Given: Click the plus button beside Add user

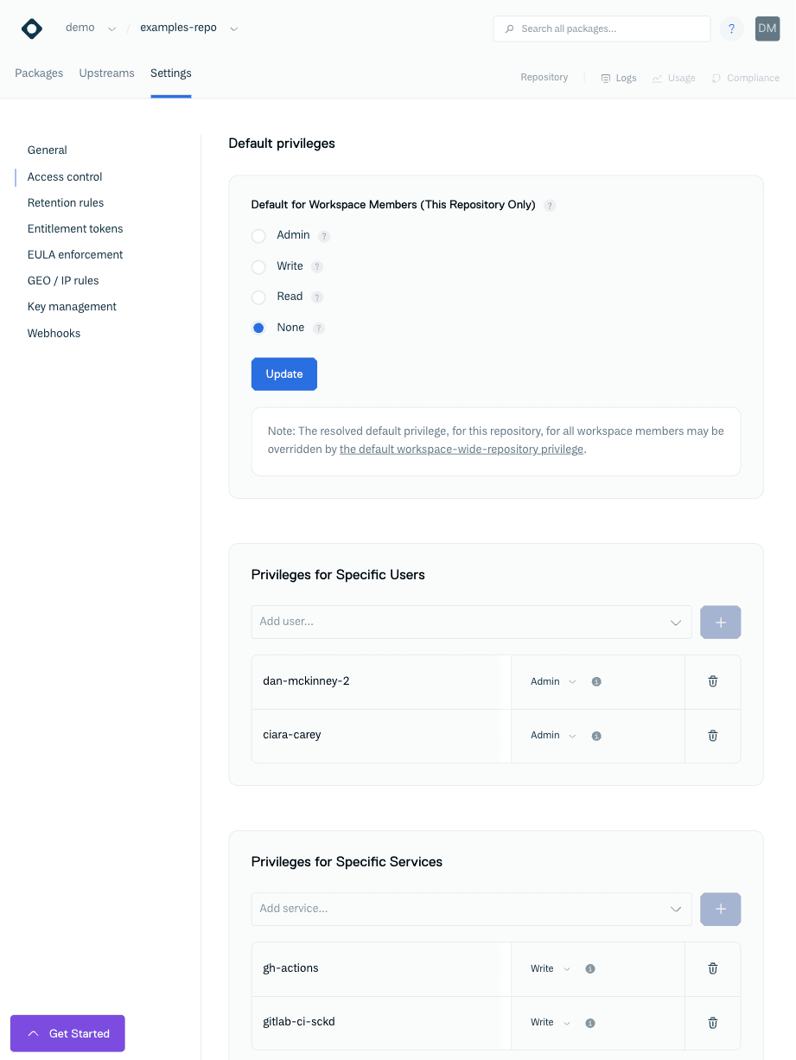Looking at the screenshot, I should point(721,622).
